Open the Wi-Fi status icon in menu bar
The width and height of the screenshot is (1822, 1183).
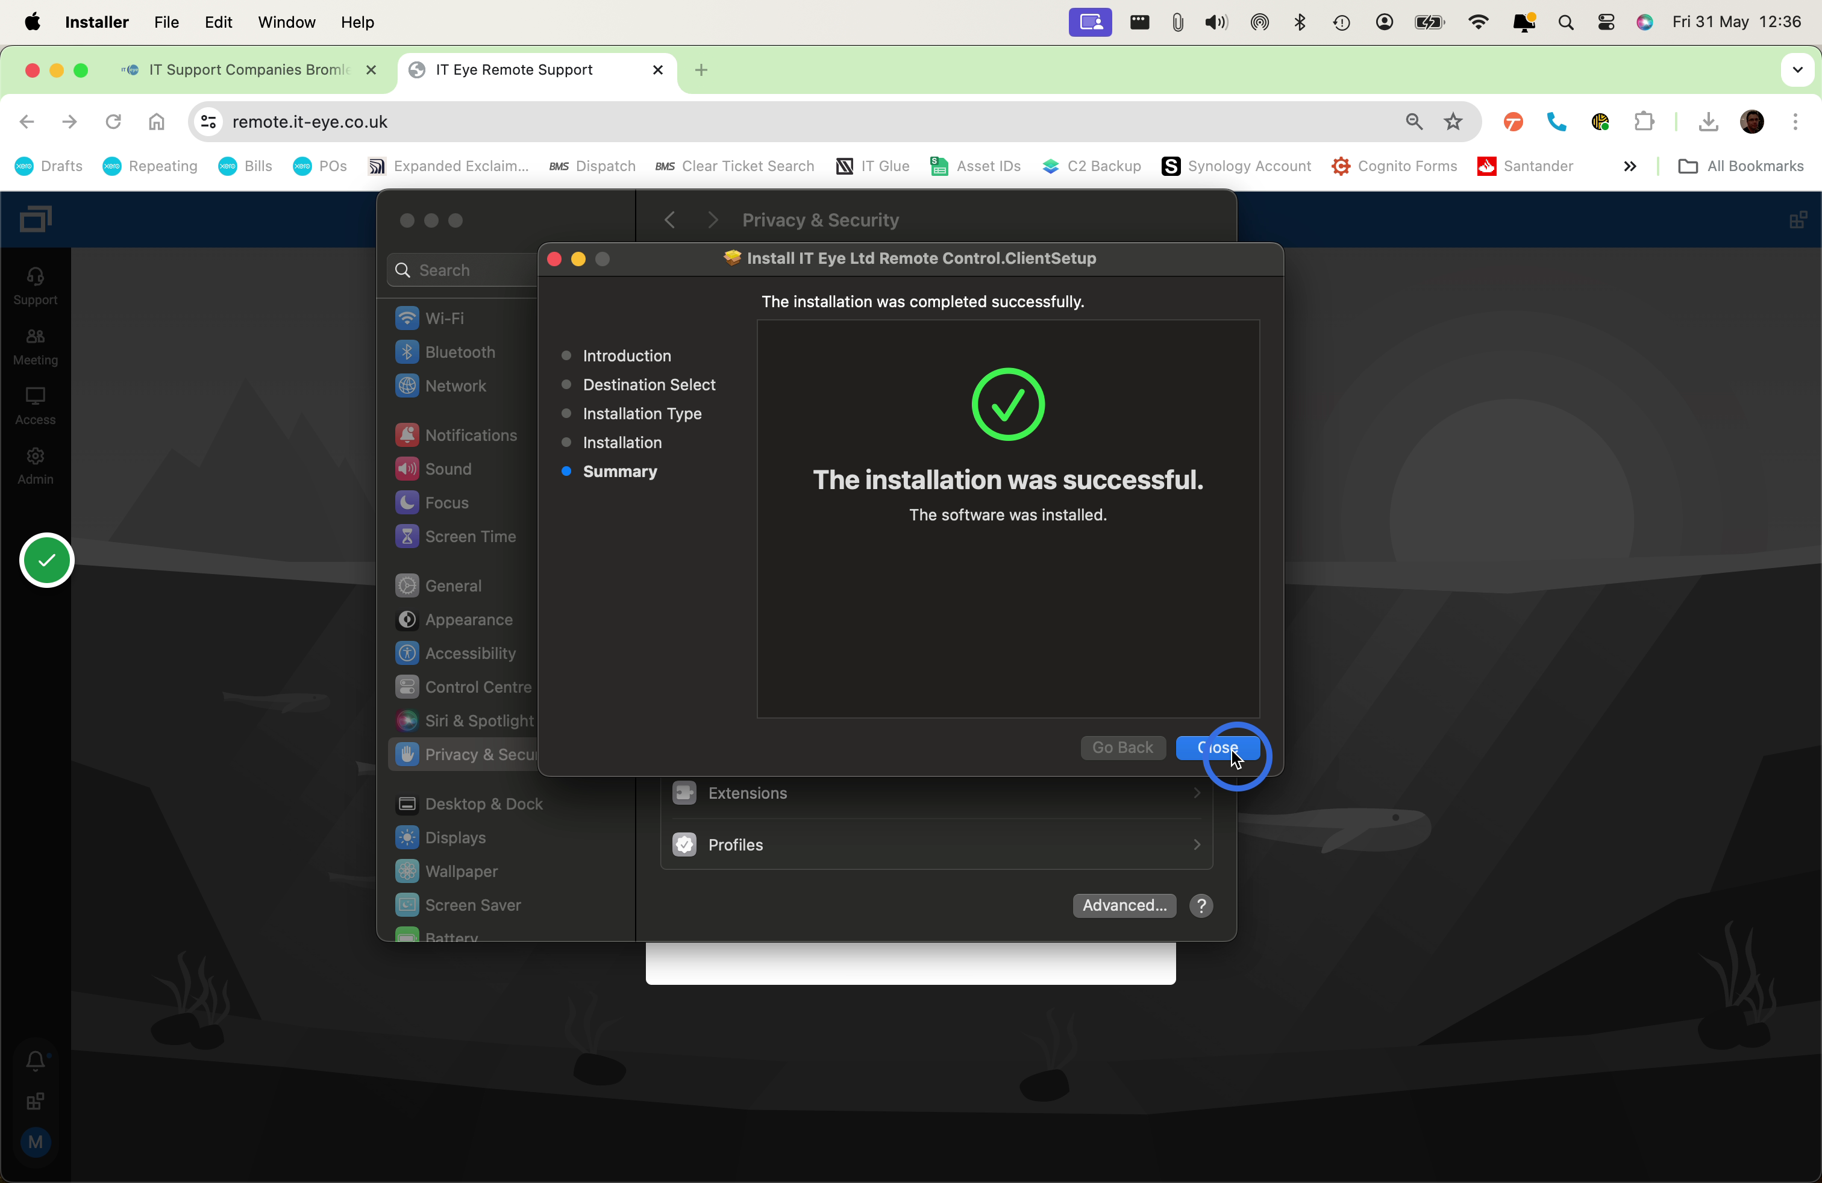click(x=1479, y=22)
